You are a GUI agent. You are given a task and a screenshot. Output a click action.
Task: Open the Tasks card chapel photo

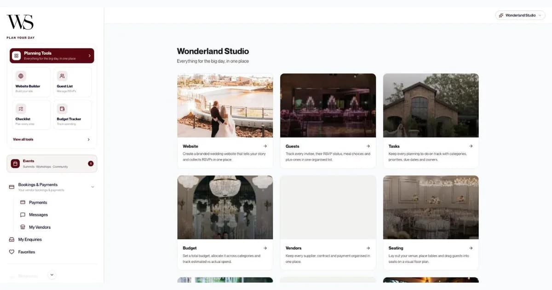click(431, 105)
